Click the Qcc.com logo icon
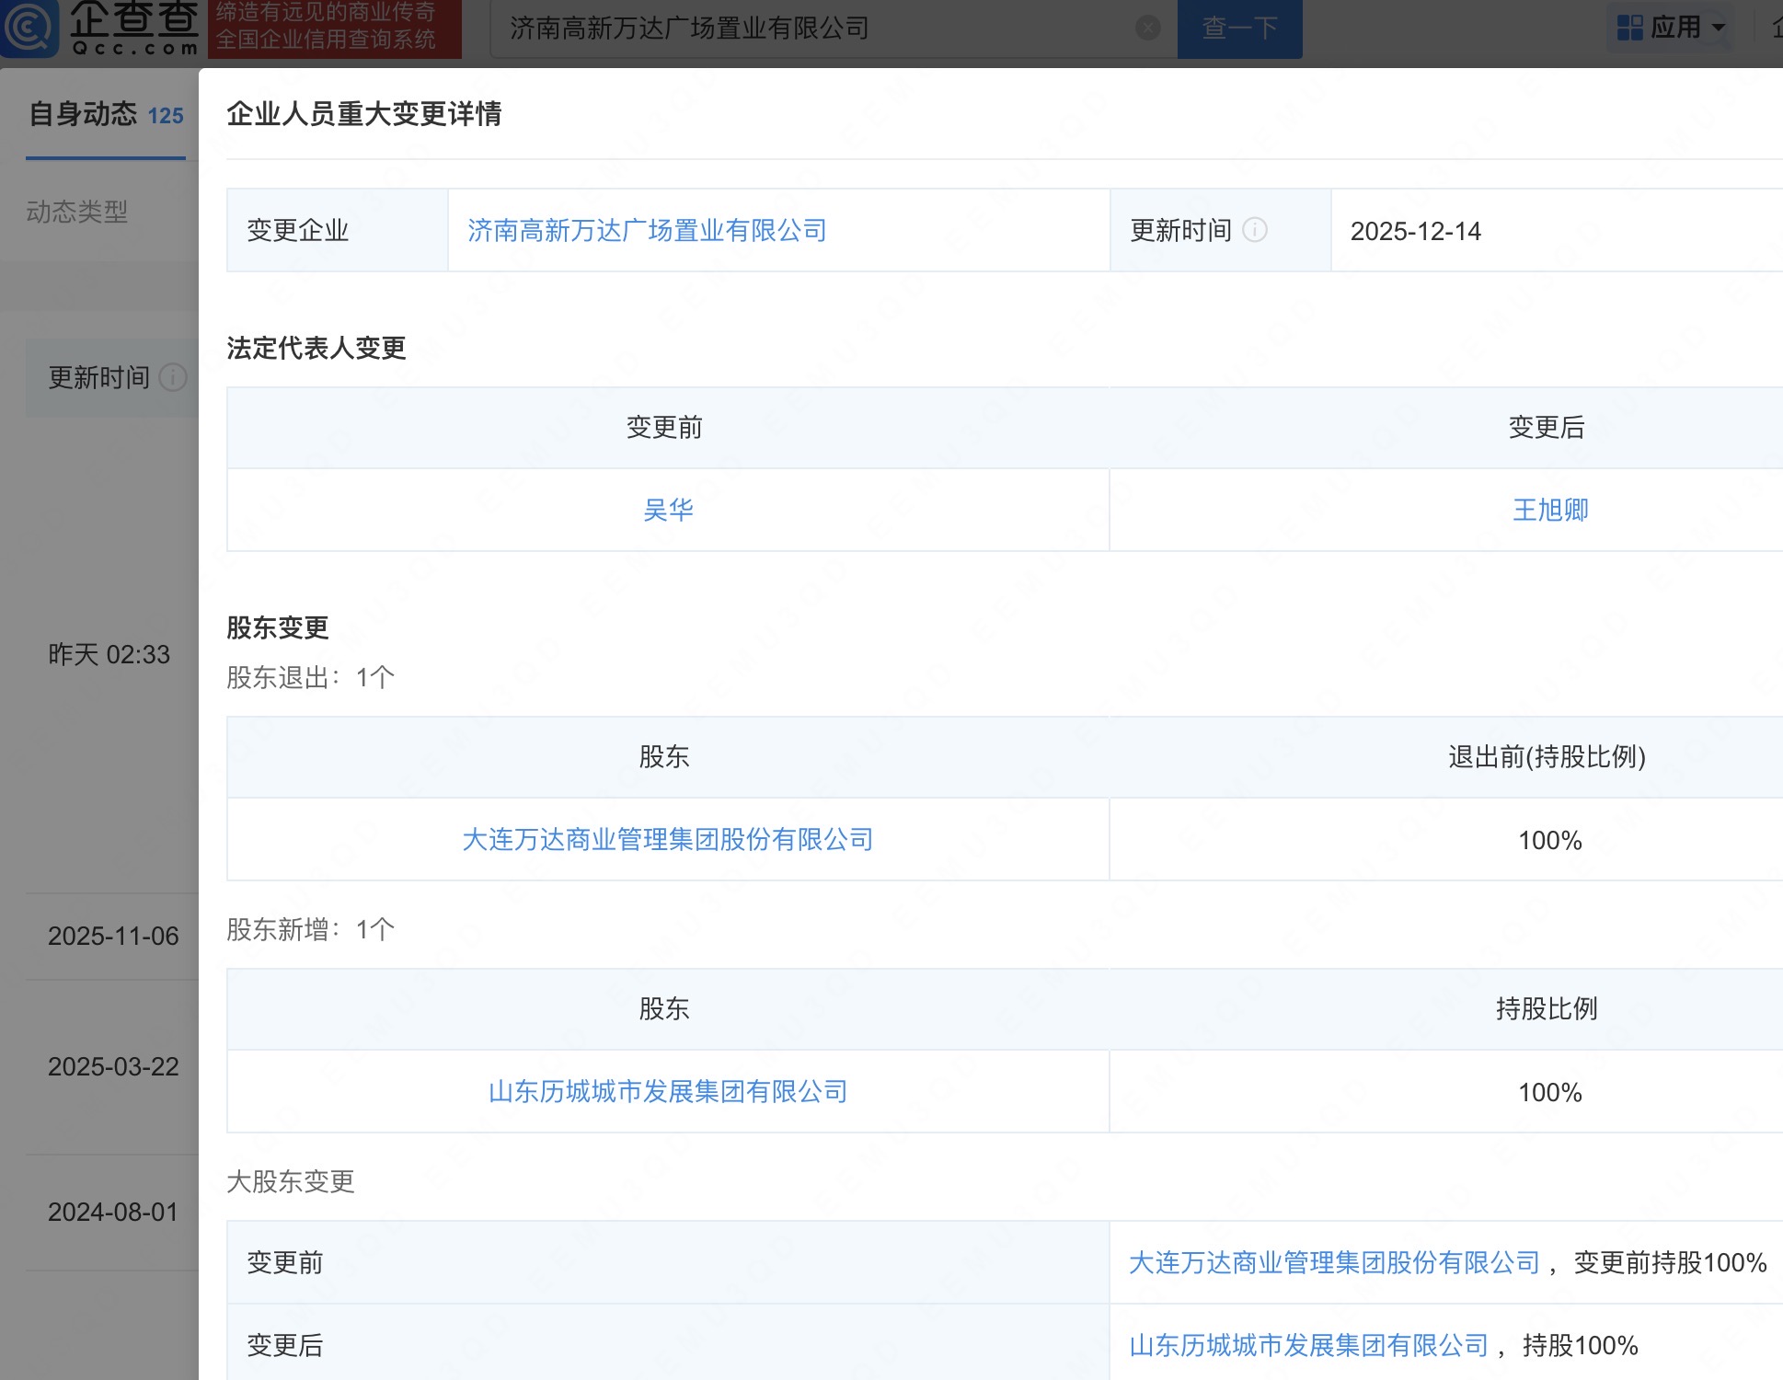Viewport: 1783px width, 1380px height. 29,28
